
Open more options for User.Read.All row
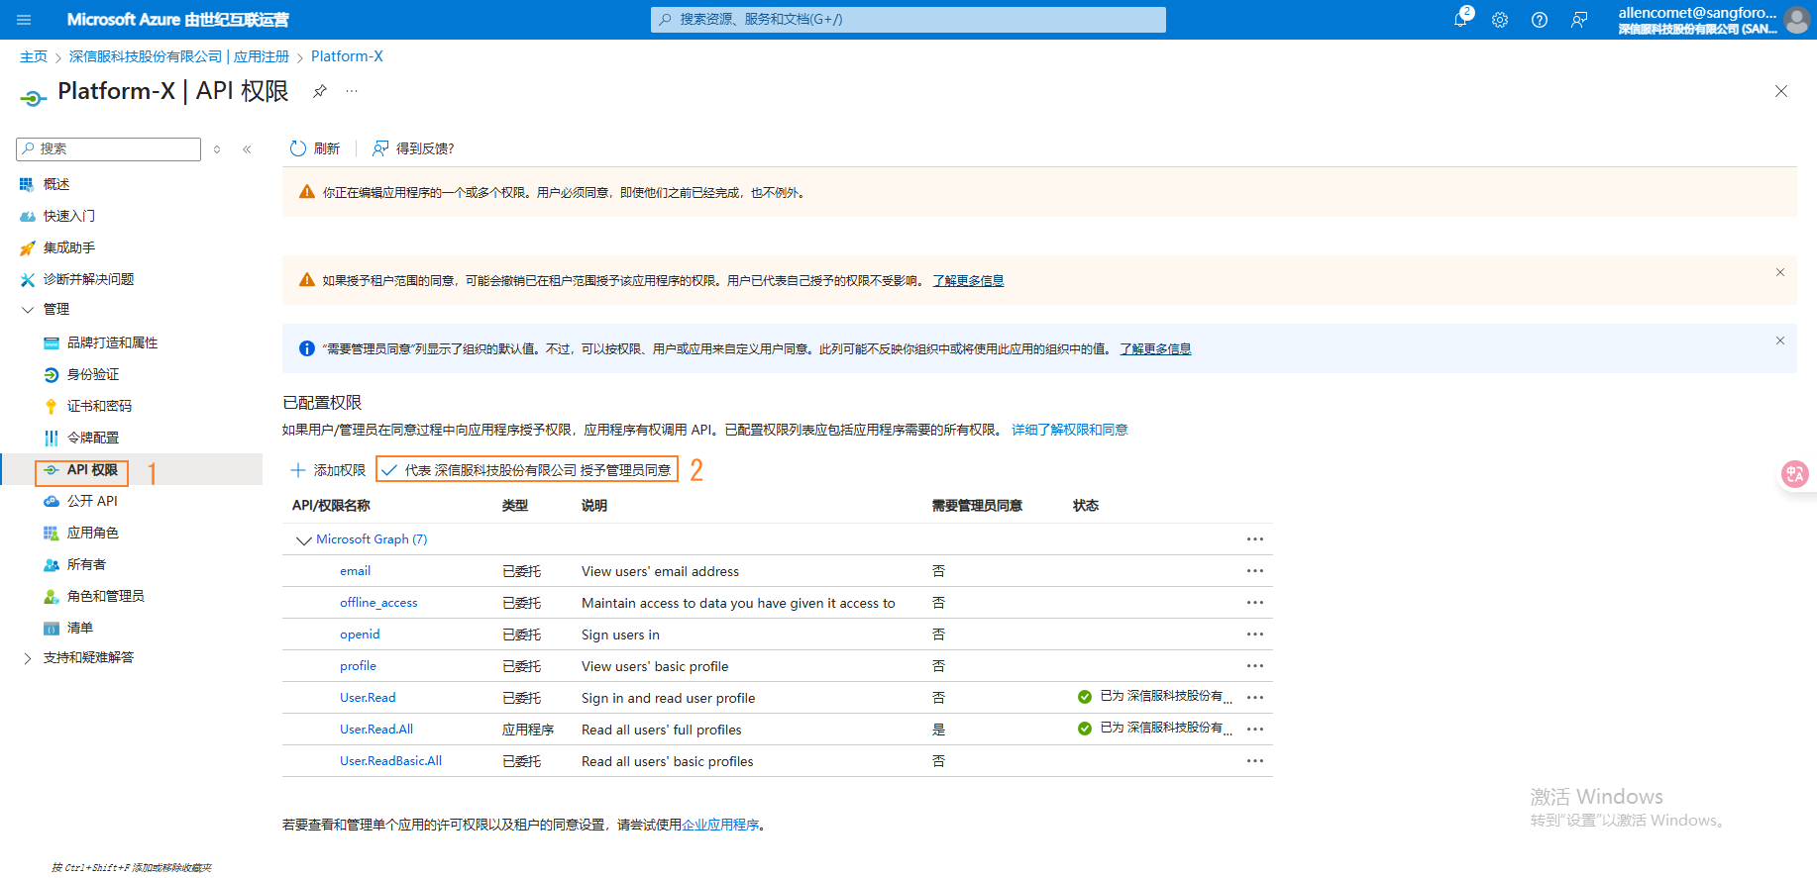(1255, 730)
